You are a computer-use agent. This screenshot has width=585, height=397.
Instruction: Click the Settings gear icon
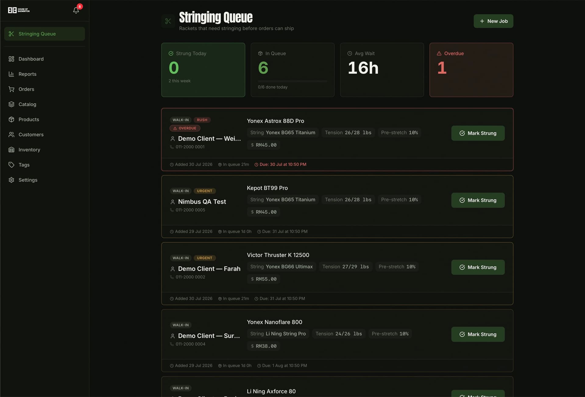pos(11,180)
